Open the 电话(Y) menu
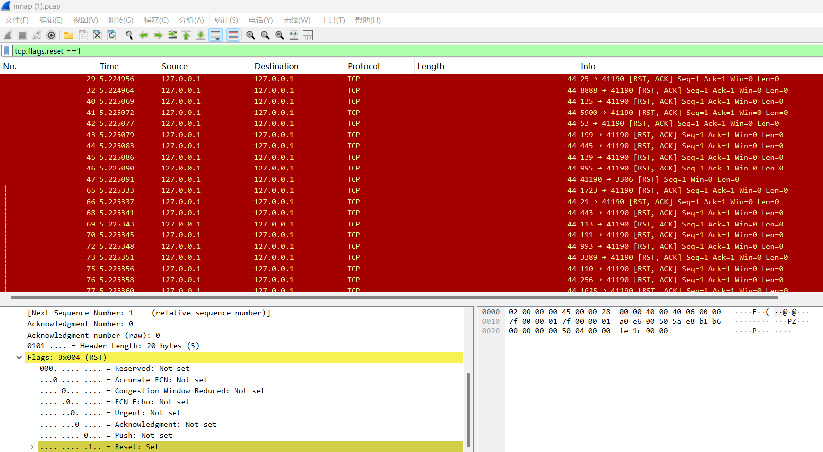 tap(261, 20)
